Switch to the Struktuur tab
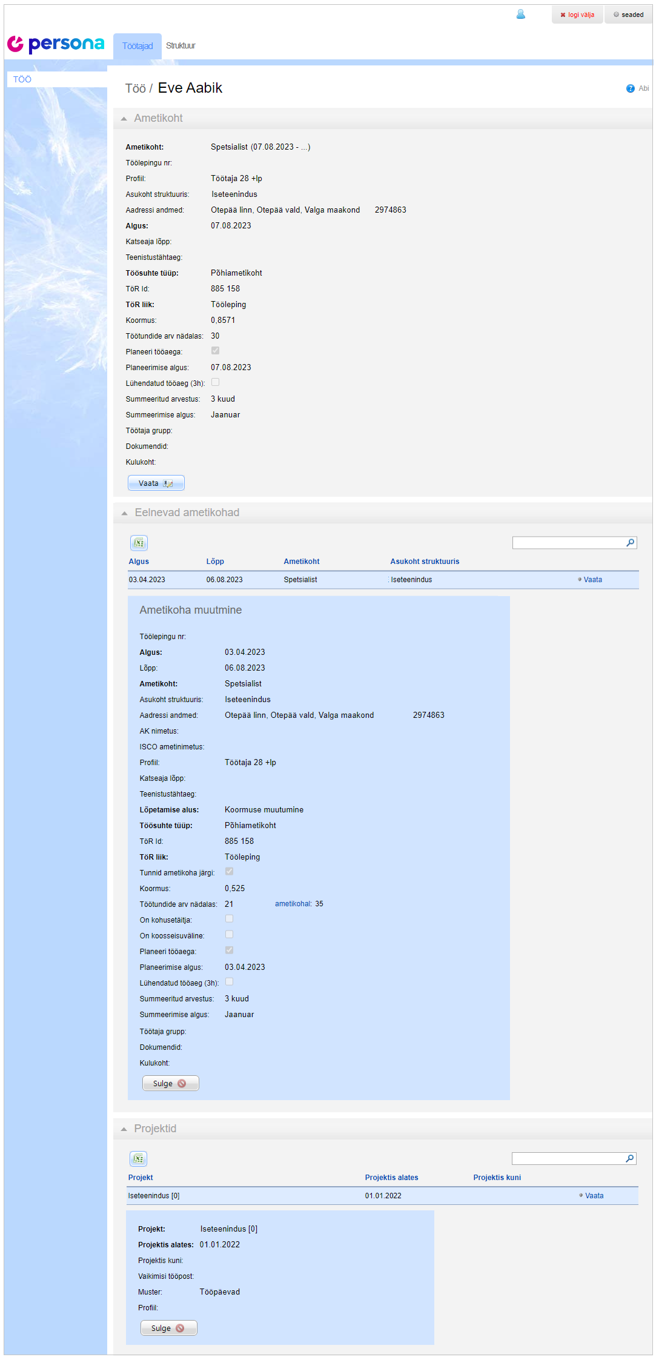Screen dimensions: 656x1360 181,46
